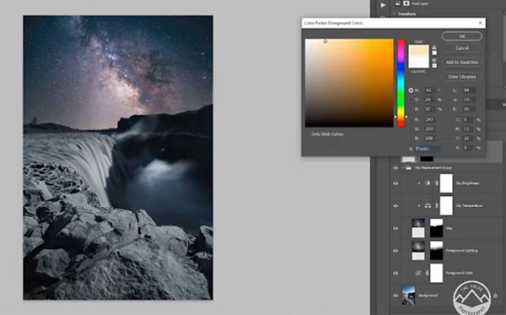The image size is (506, 315).
Task: Click the web-safe color swatch below the cube
Action: click(x=434, y=66)
